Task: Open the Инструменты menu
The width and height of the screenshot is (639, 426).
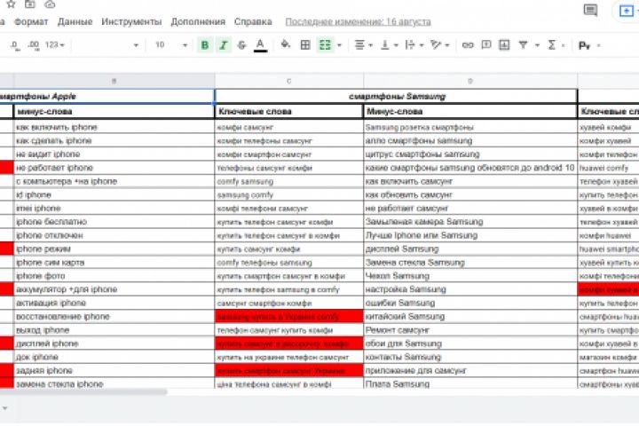Action: coord(131,21)
